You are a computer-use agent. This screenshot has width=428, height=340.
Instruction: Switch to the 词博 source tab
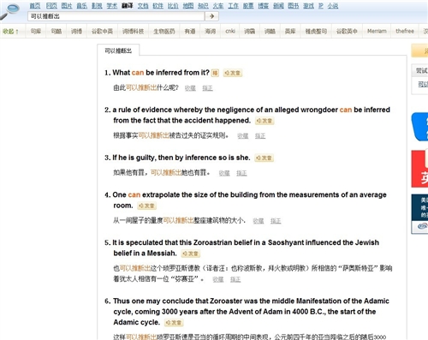(76, 32)
